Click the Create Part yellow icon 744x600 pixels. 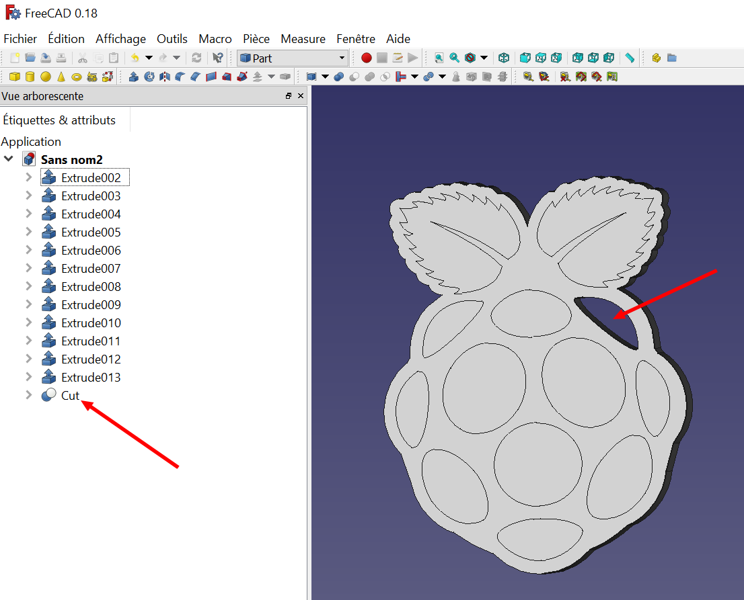point(657,58)
